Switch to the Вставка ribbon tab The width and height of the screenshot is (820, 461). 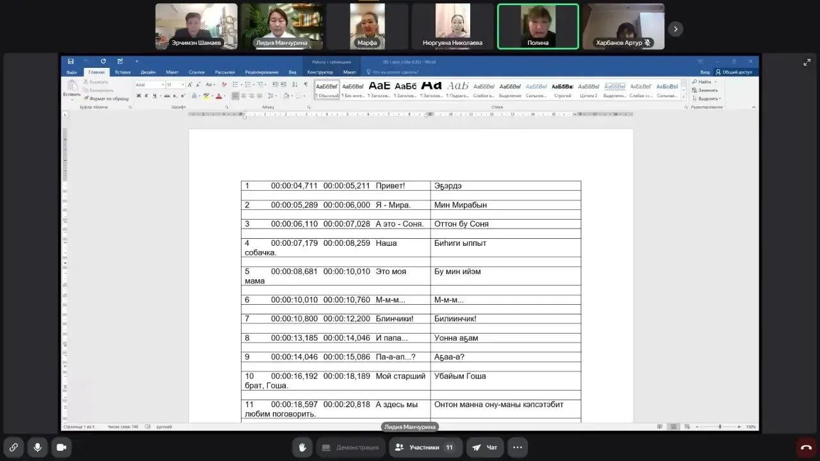click(122, 72)
